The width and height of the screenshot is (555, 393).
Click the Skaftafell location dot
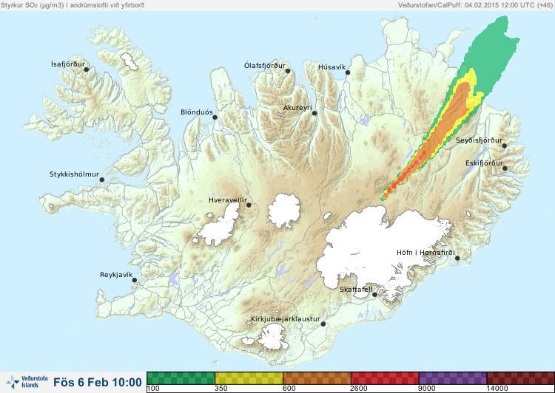point(374,295)
